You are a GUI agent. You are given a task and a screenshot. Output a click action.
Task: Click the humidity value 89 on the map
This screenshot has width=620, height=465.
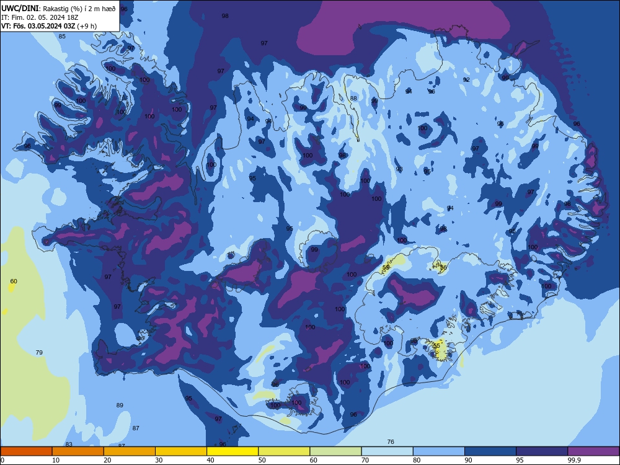click(x=120, y=405)
